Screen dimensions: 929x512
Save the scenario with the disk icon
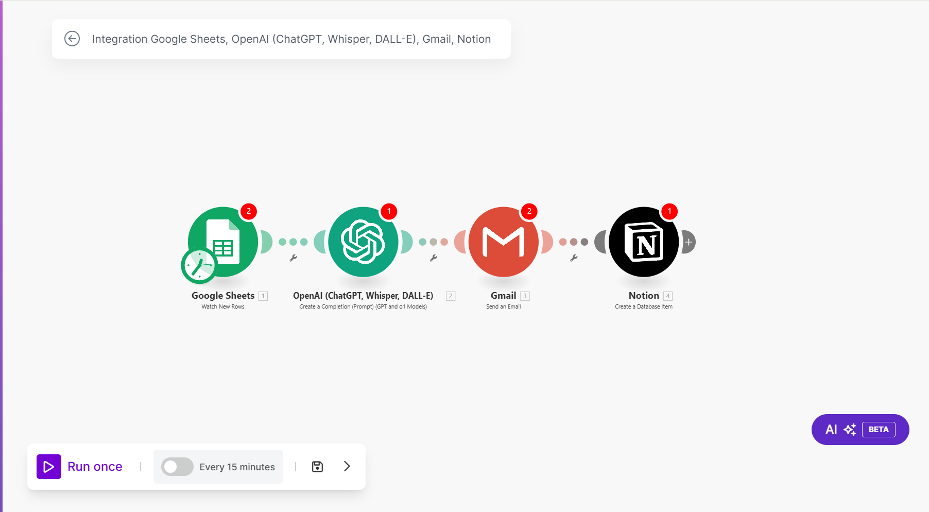click(x=318, y=467)
